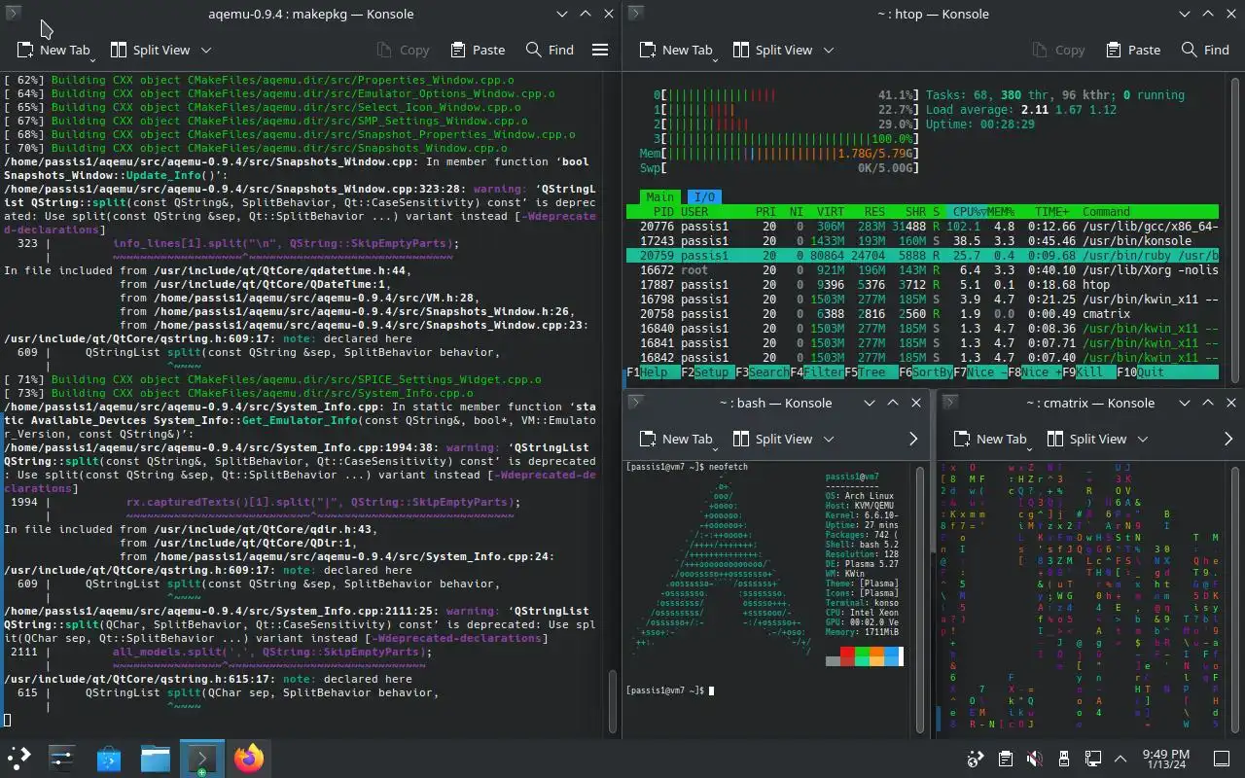Open a new tab in the htop Konsole window
Screen dimensions: 1245x778
pyautogui.click(x=677, y=50)
